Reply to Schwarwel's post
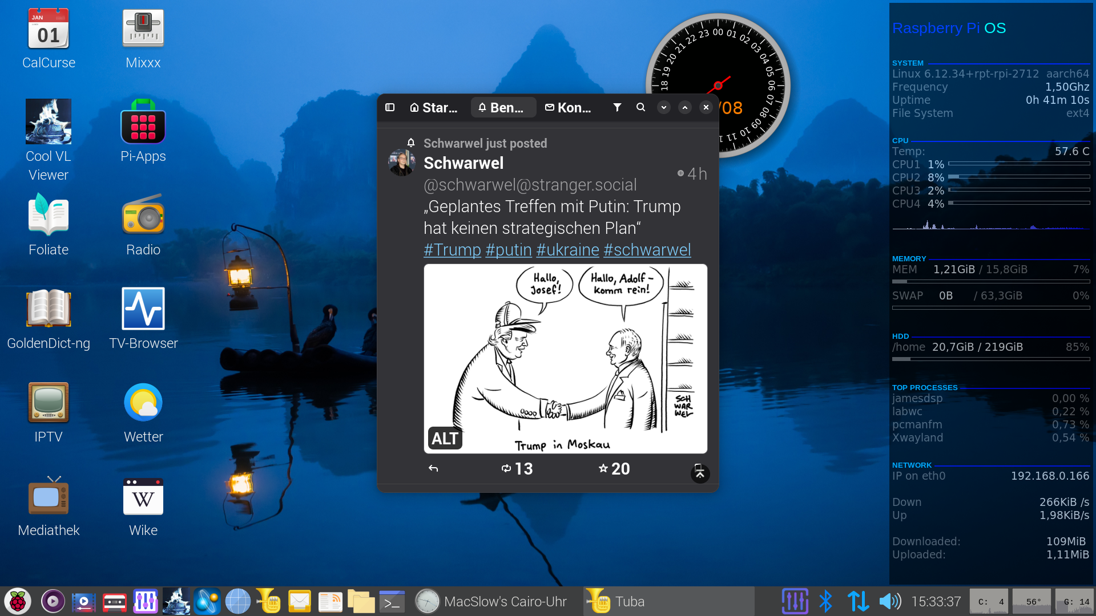Viewport: 1096px width, 616px height. (x=433, y=468)
